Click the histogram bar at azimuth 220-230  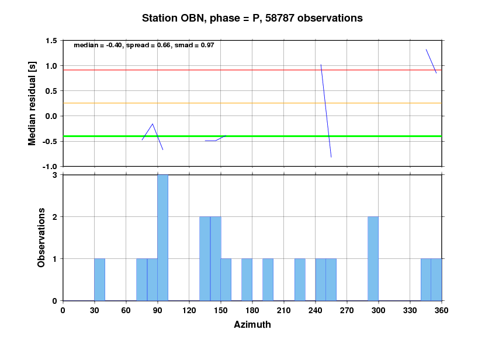click(x=300, y=280)
